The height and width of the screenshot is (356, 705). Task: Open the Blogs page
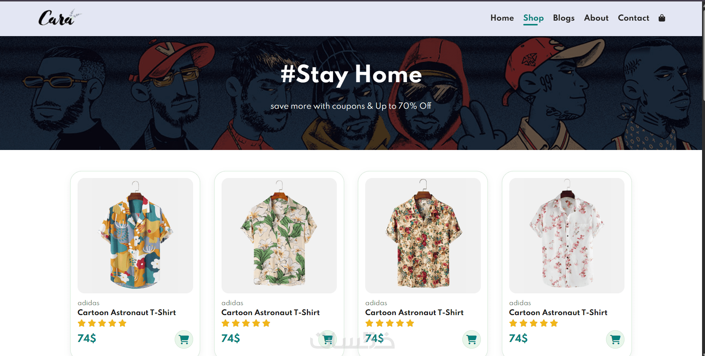[x=564, y=18]
